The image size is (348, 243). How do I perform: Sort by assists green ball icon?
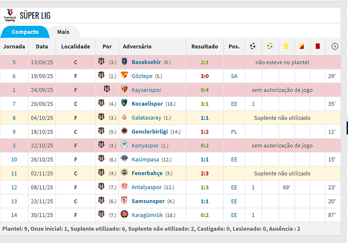coord(270,46)
